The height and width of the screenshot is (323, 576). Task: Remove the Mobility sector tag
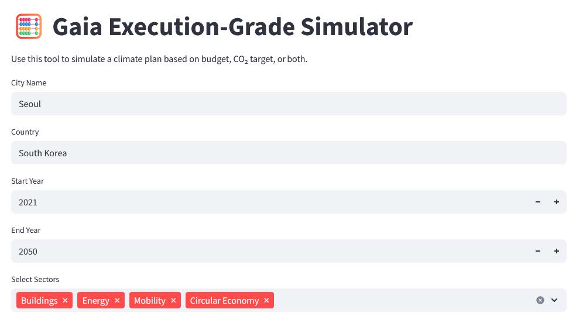point(173,301)
